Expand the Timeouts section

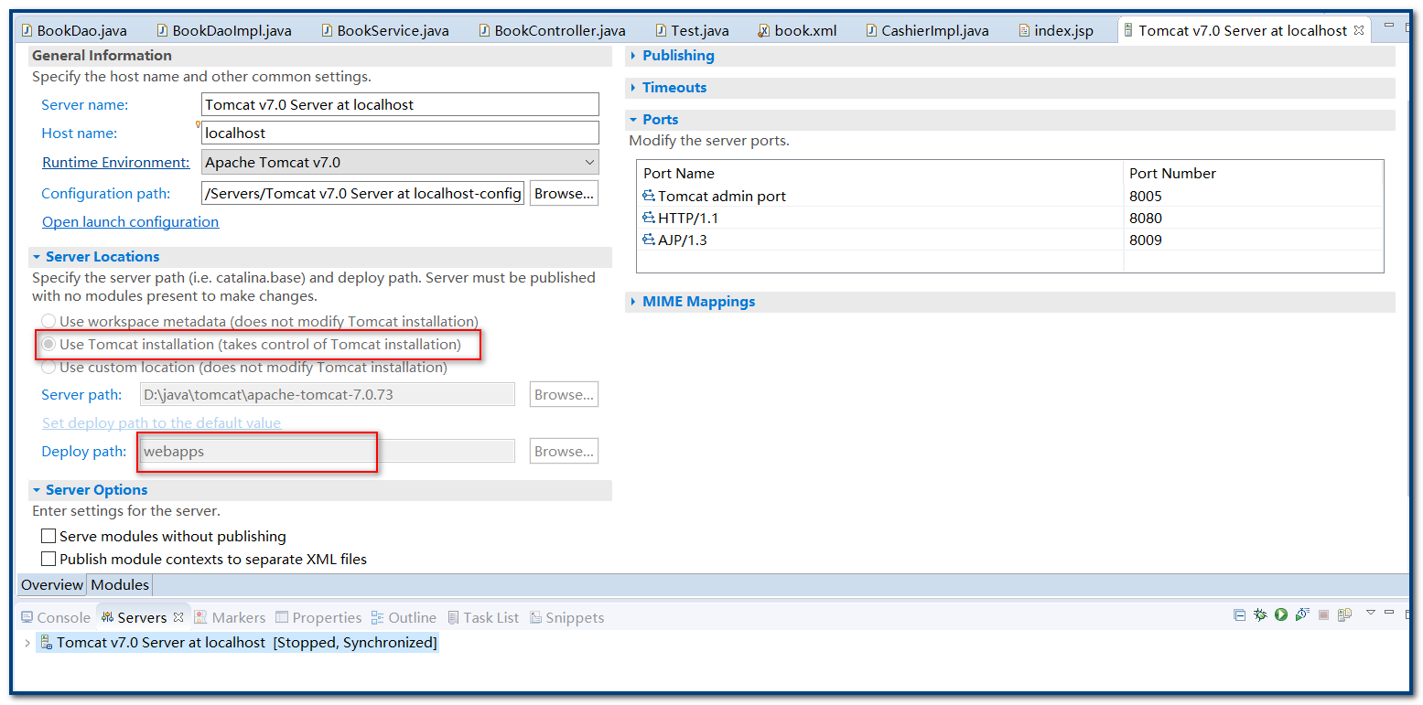point(633,88)
